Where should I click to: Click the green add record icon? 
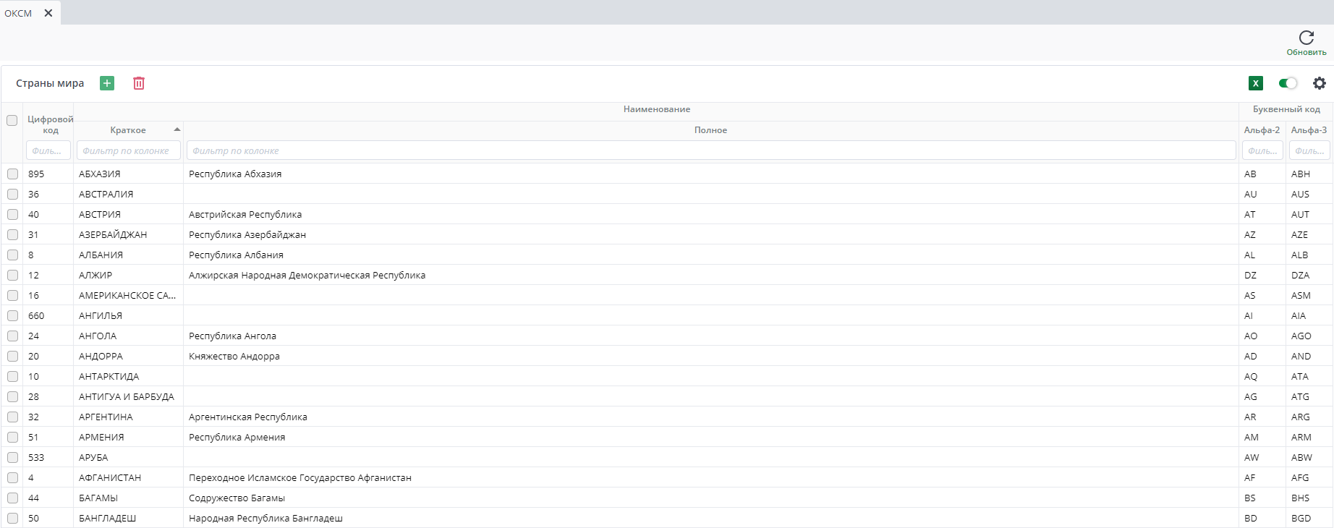pos(107,83)
